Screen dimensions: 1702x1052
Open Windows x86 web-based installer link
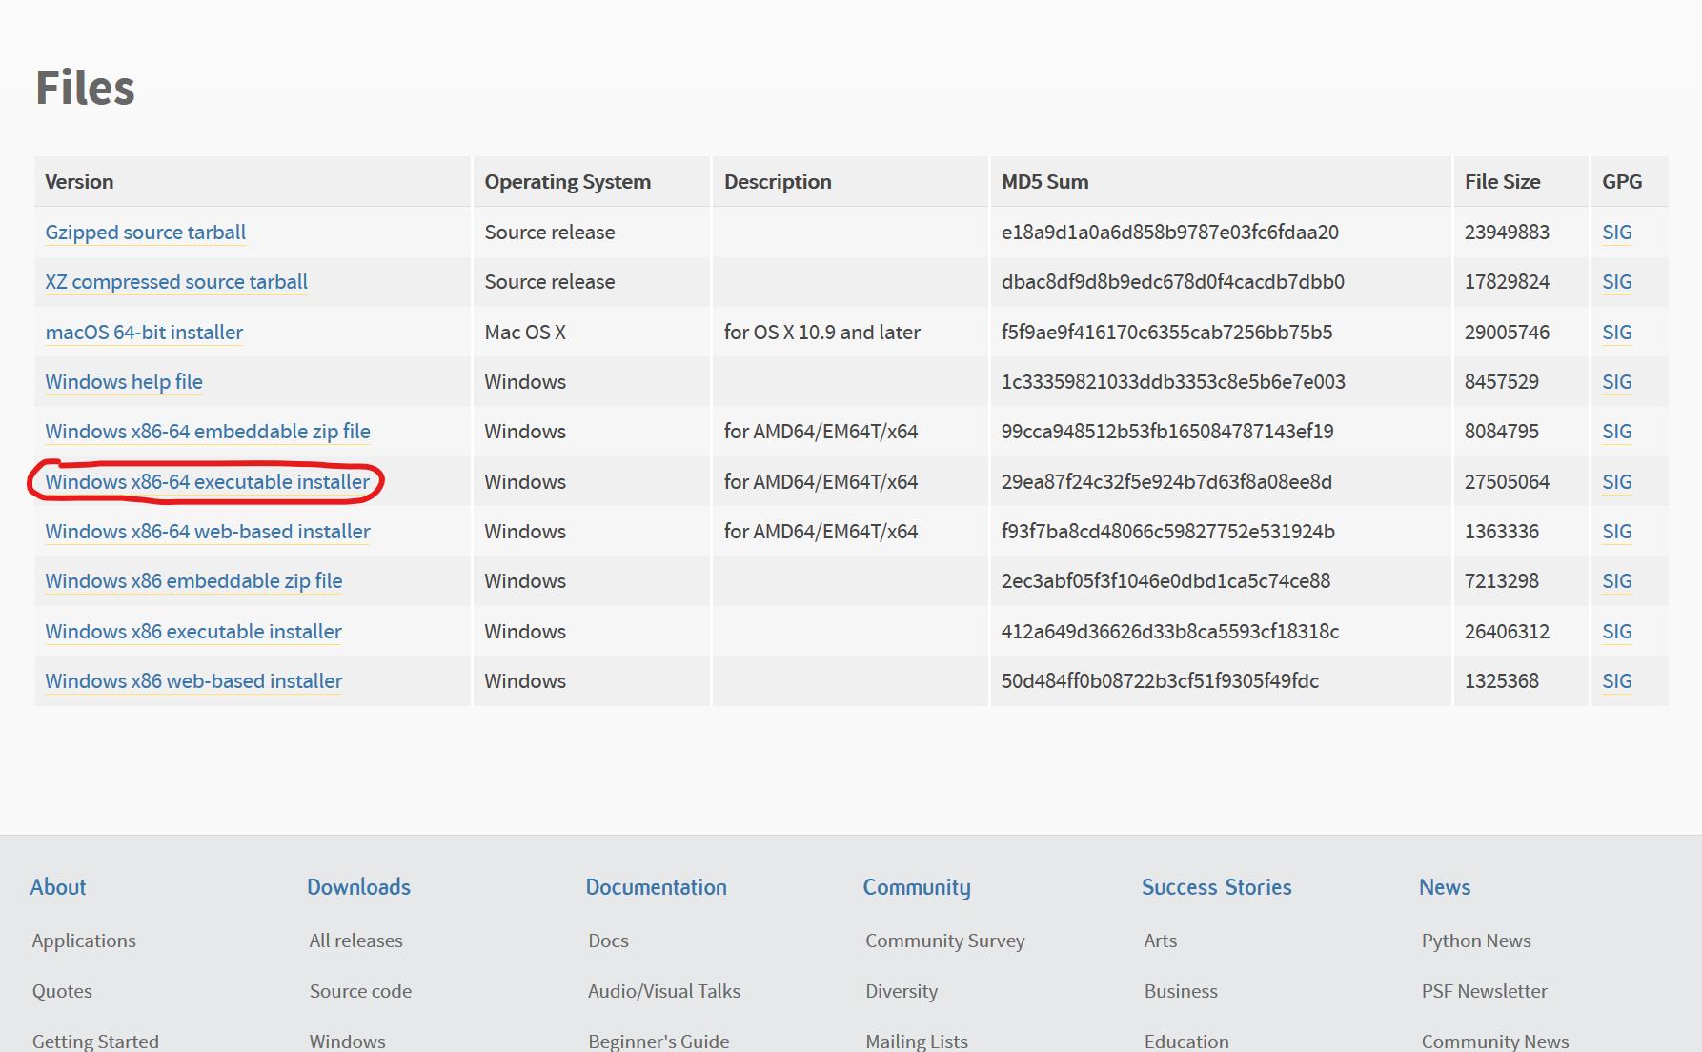tap(193, 681)
